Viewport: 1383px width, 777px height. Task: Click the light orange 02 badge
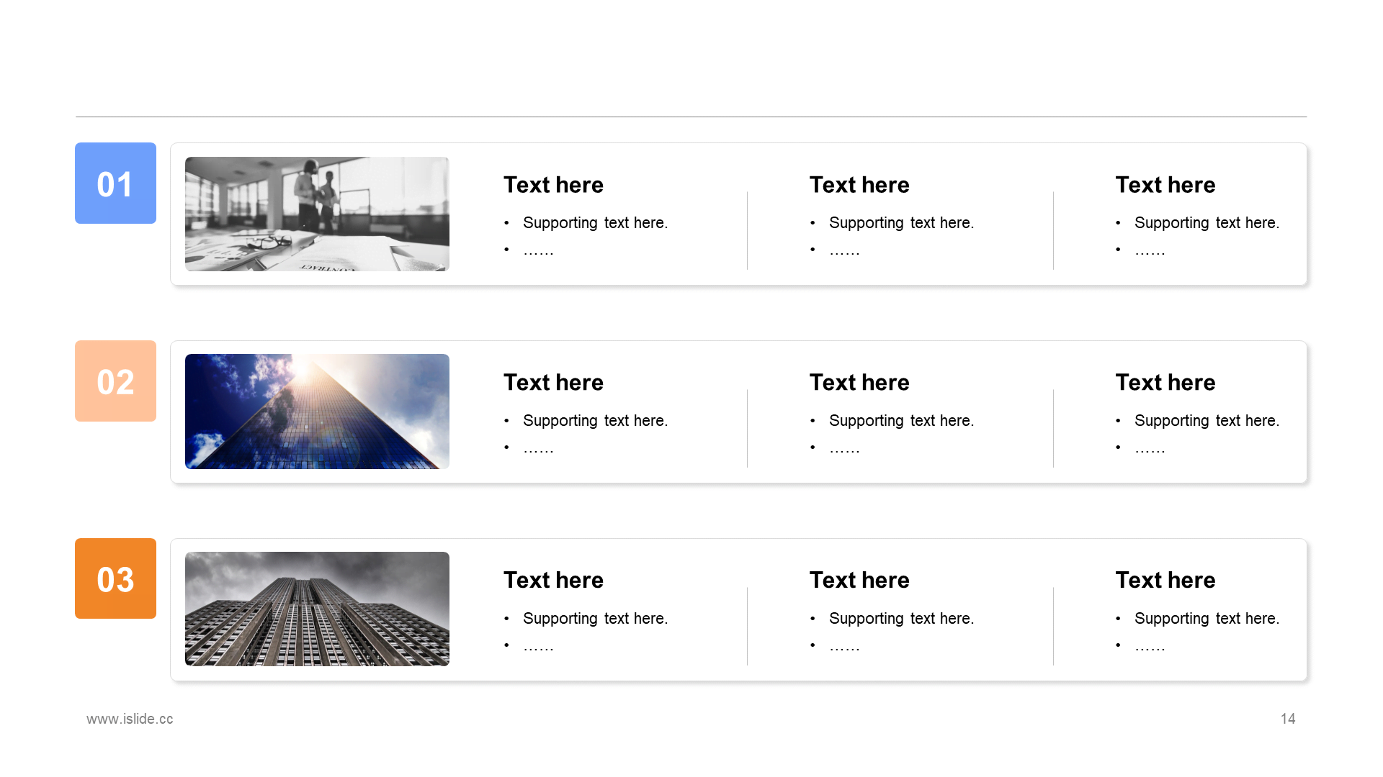pyautogui.click(x=115, y=381)
